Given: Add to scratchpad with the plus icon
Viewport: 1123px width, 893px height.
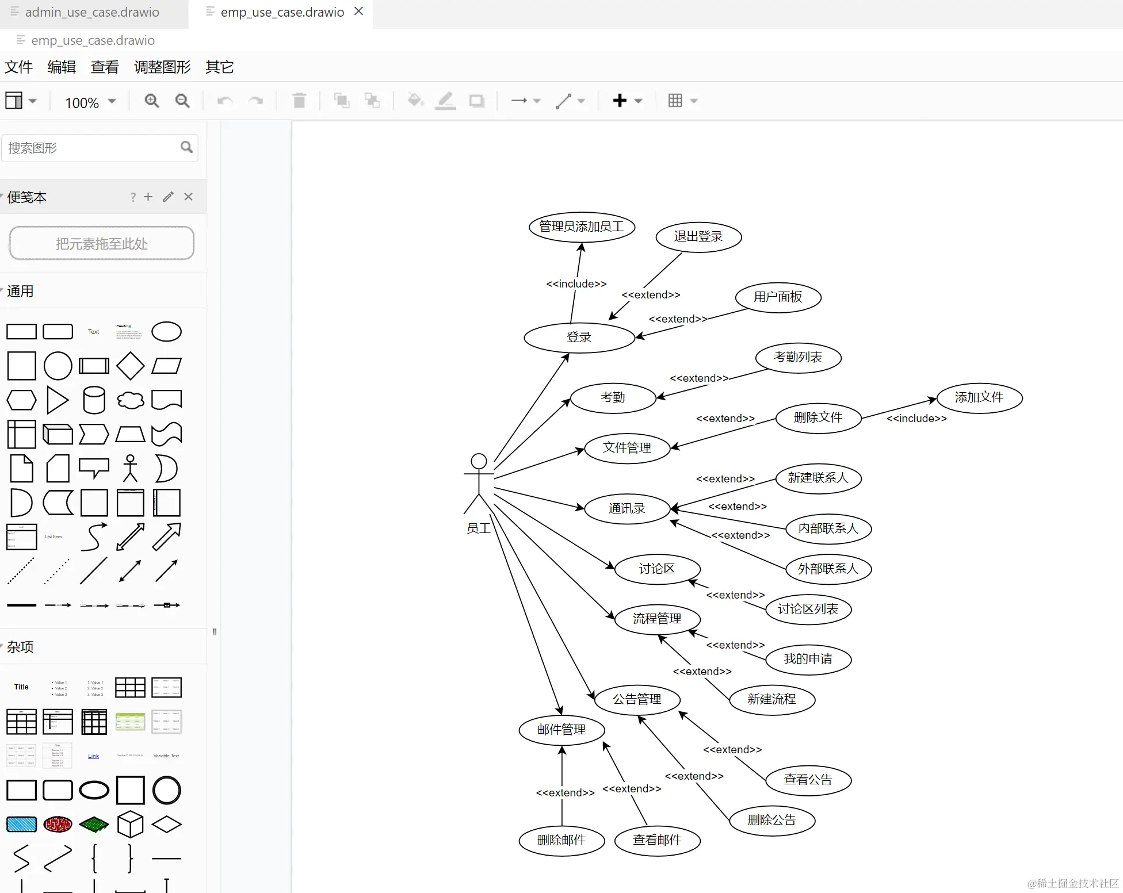Looking at the screenshot, I should click(148, 197).
